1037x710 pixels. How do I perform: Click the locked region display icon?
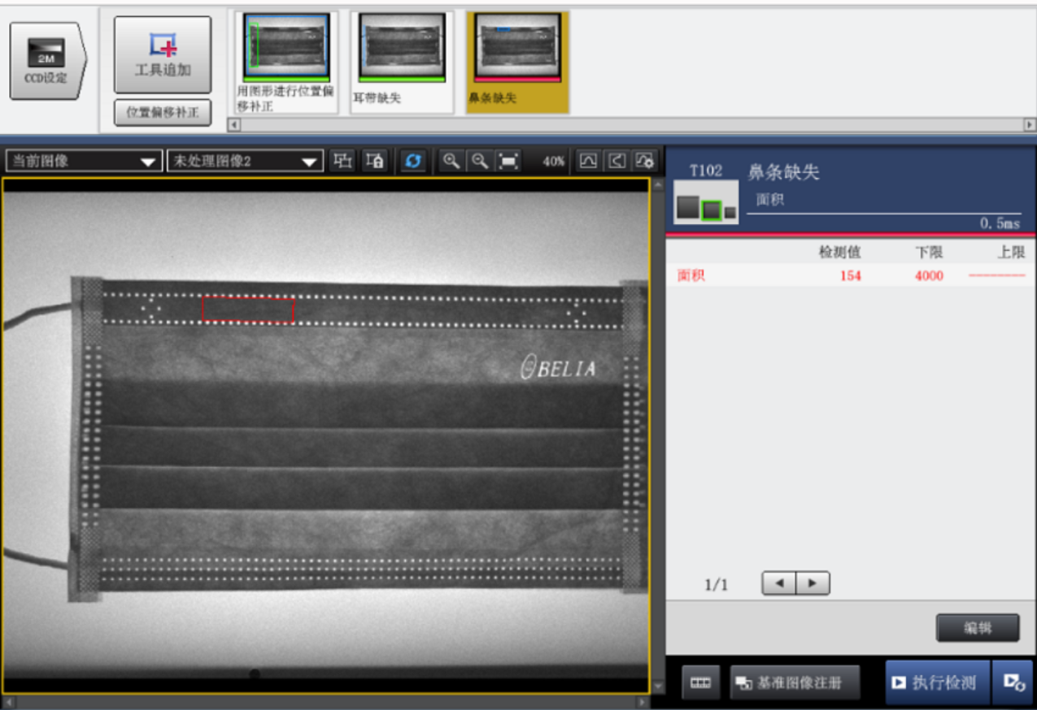click(375, 161)
